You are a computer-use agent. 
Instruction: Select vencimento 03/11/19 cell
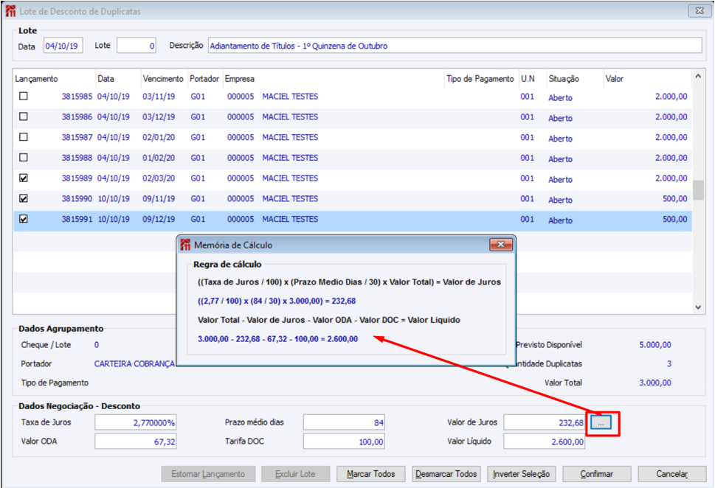click(159, 97)
